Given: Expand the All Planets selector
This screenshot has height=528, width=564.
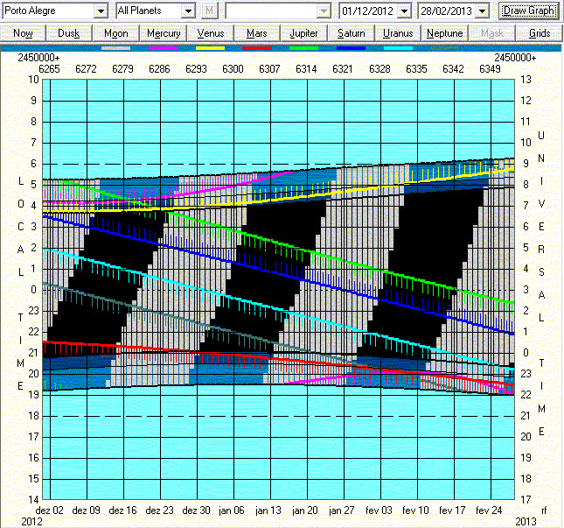Looking at the screenshot, I should pyautogui.click(x=187, y=11).
